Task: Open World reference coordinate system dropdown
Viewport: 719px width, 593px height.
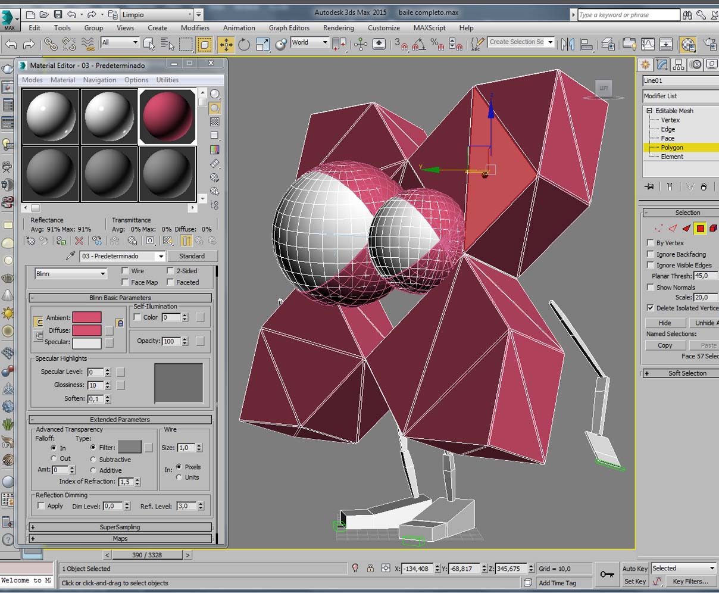Action: [x=310, y=42]
